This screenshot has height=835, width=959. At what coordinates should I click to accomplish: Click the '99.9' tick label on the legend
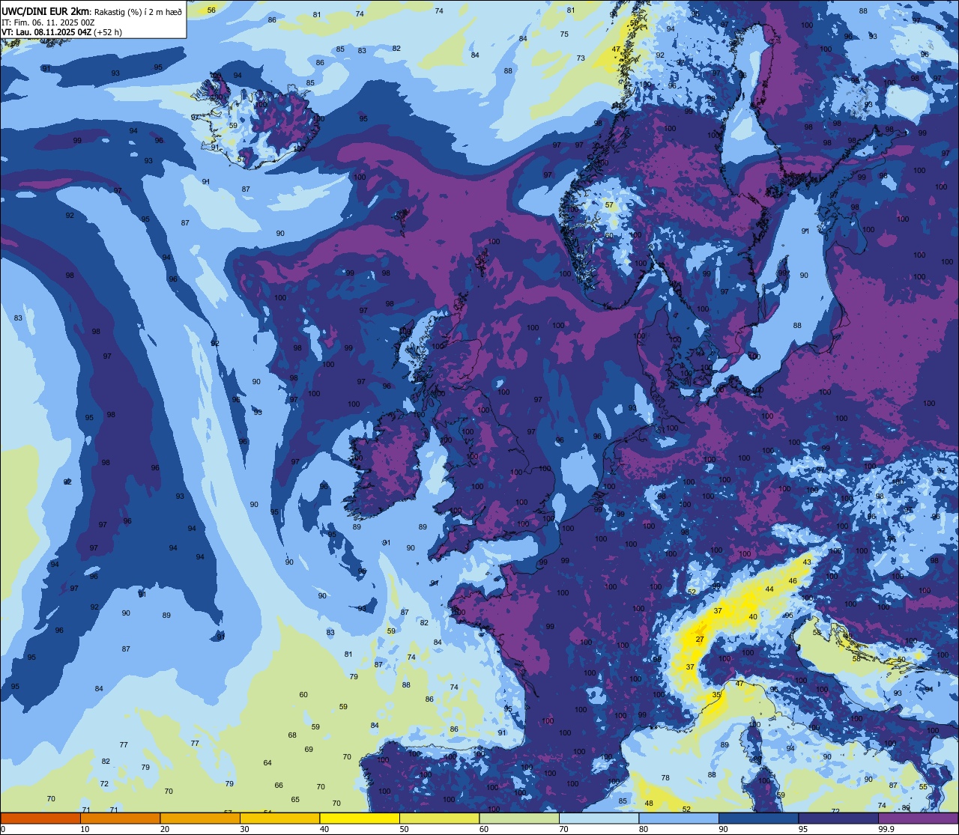point(886,829)
